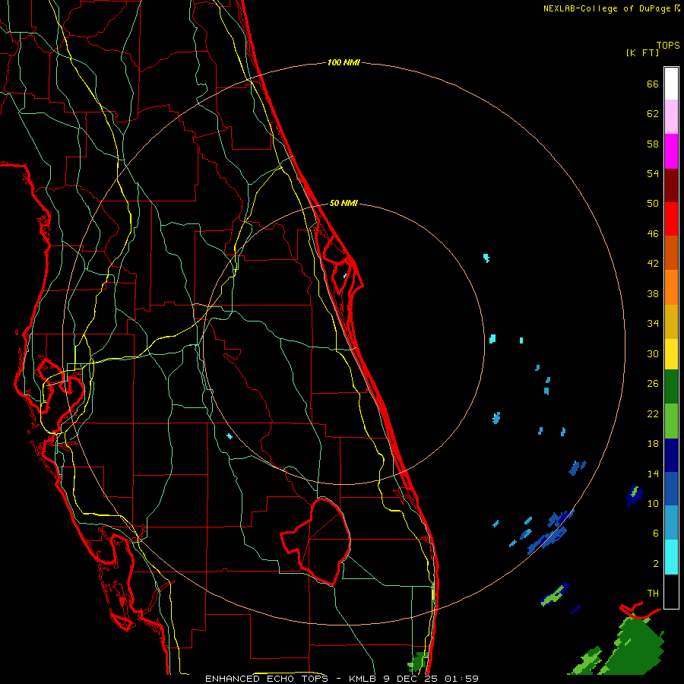Click the "NEXLAB-College of DuPage" text
This screenshot has height=684, width=684.
pos(608,8)
